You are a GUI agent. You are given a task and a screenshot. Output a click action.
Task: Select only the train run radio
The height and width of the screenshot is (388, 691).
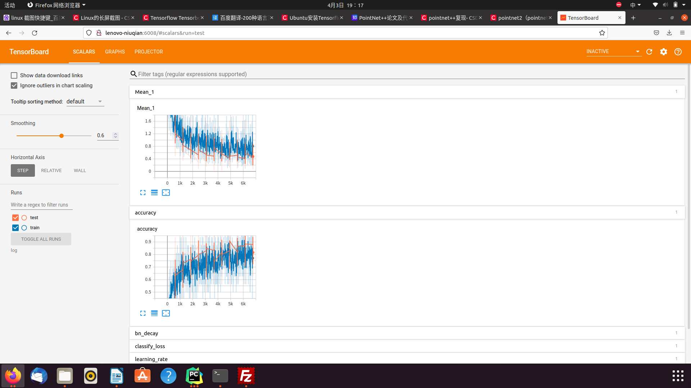pyautogui.click(x=24, y=228)
